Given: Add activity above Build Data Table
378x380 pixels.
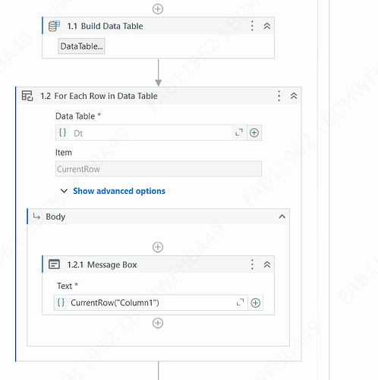Looking at the screenshot, I should pyautogui.click(x=158, y=9).
